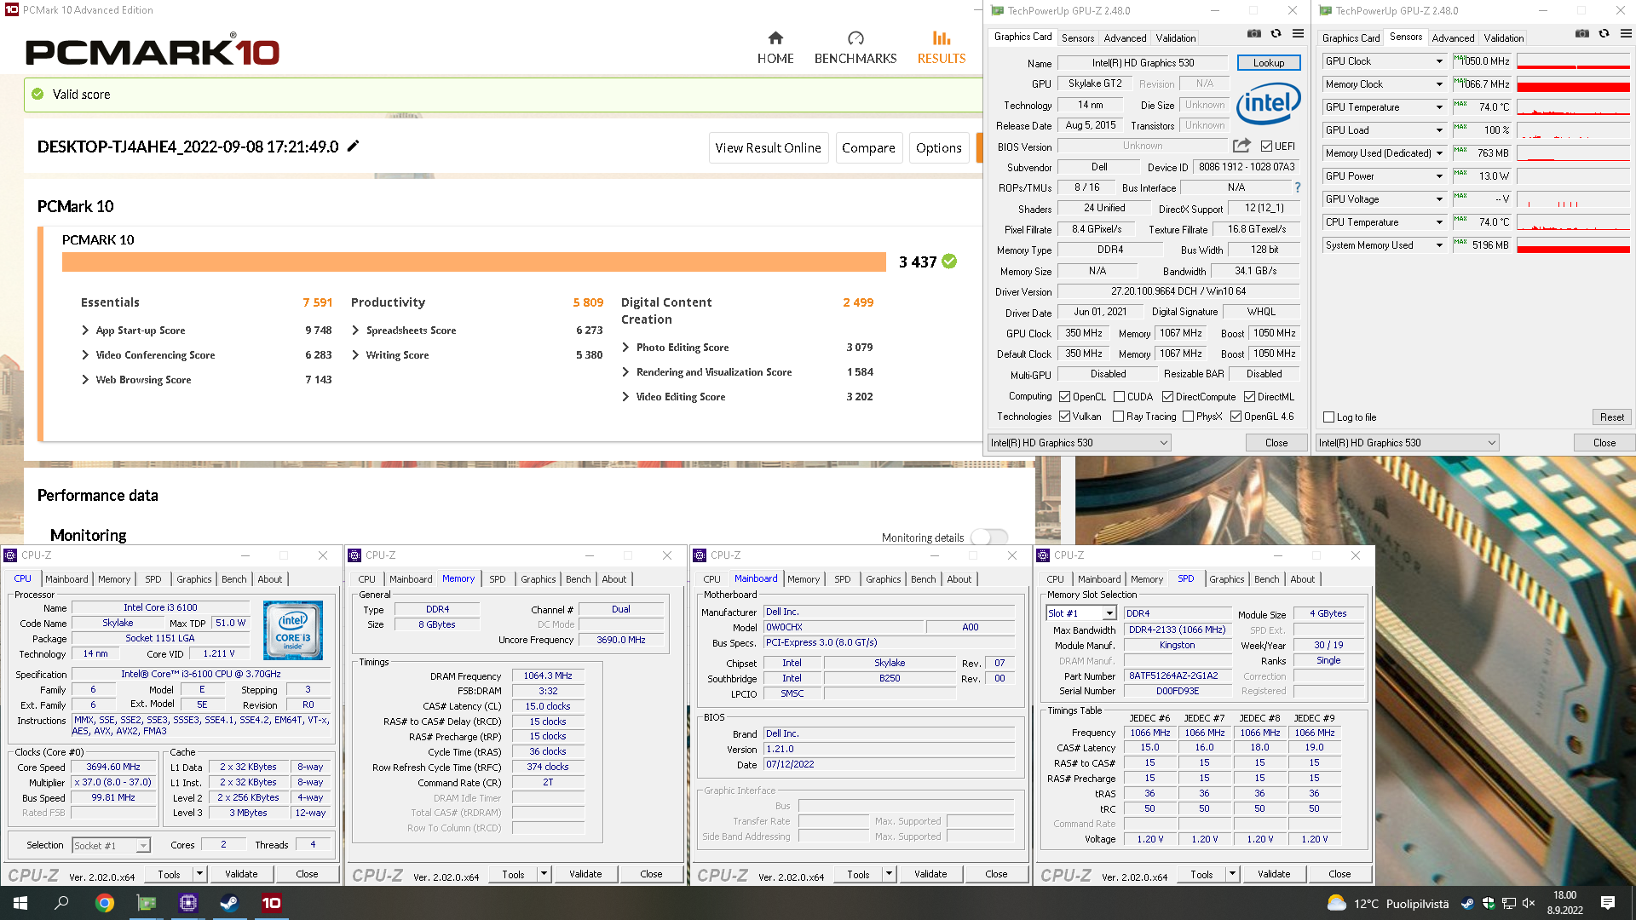Click GPU Name field Intel HD Graphics 530

[1143, 63]
